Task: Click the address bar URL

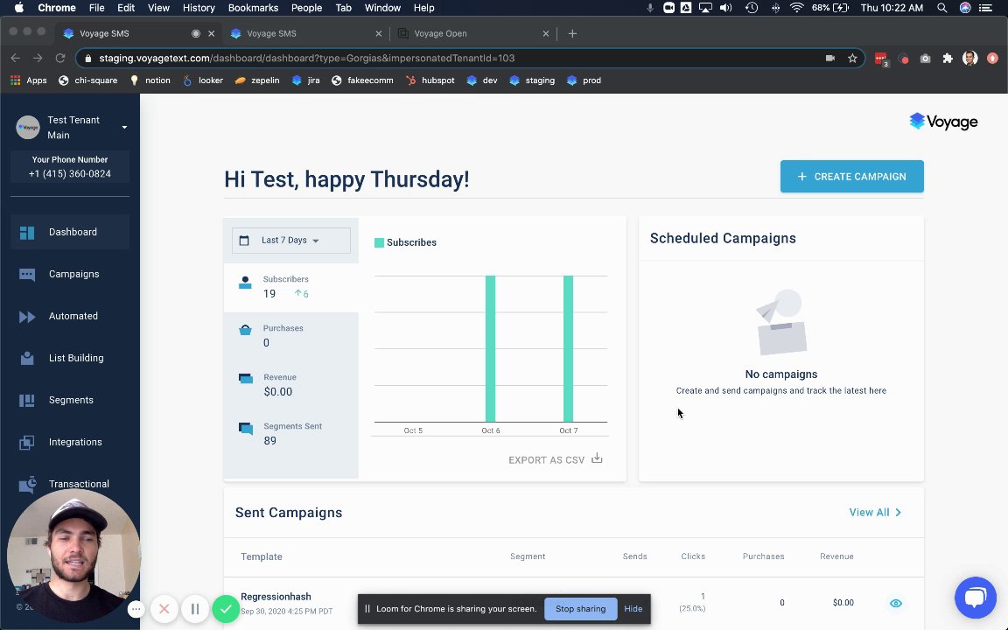Action: [306, 58]
